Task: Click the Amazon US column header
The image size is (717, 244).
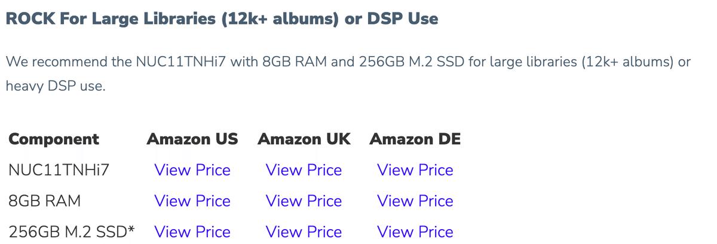Action: click(192, 140)
